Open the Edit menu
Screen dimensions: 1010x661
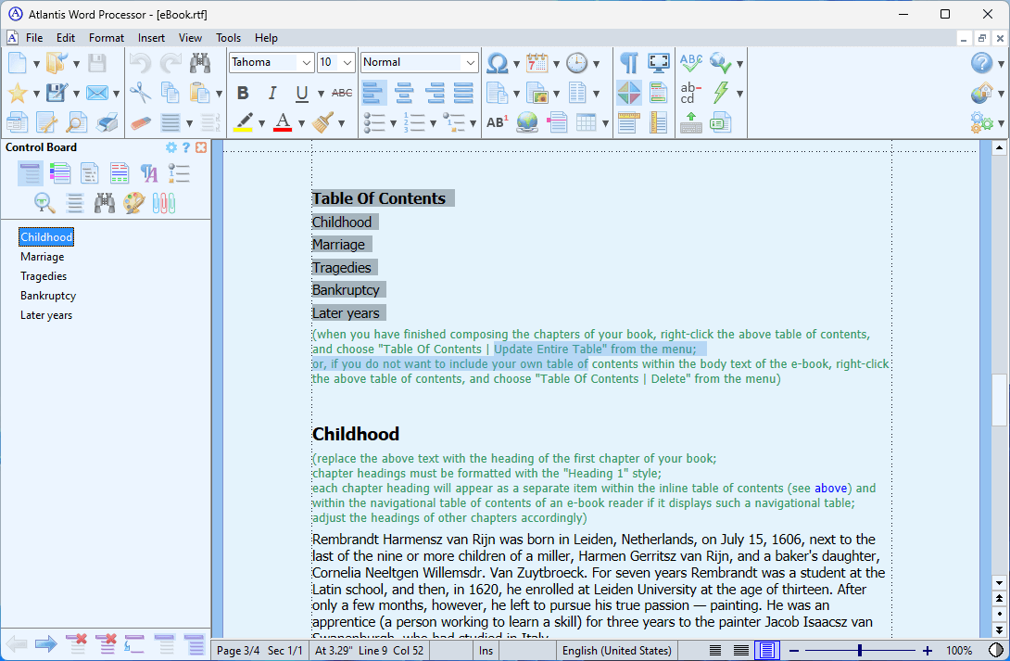pos(66,38)
